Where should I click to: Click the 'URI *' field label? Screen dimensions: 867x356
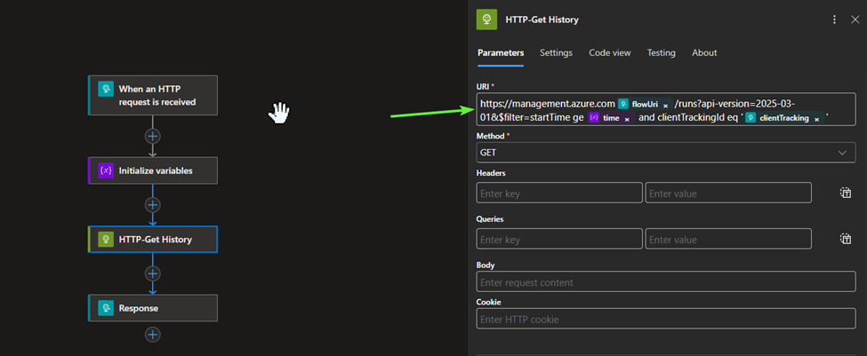tap(485, 87)
